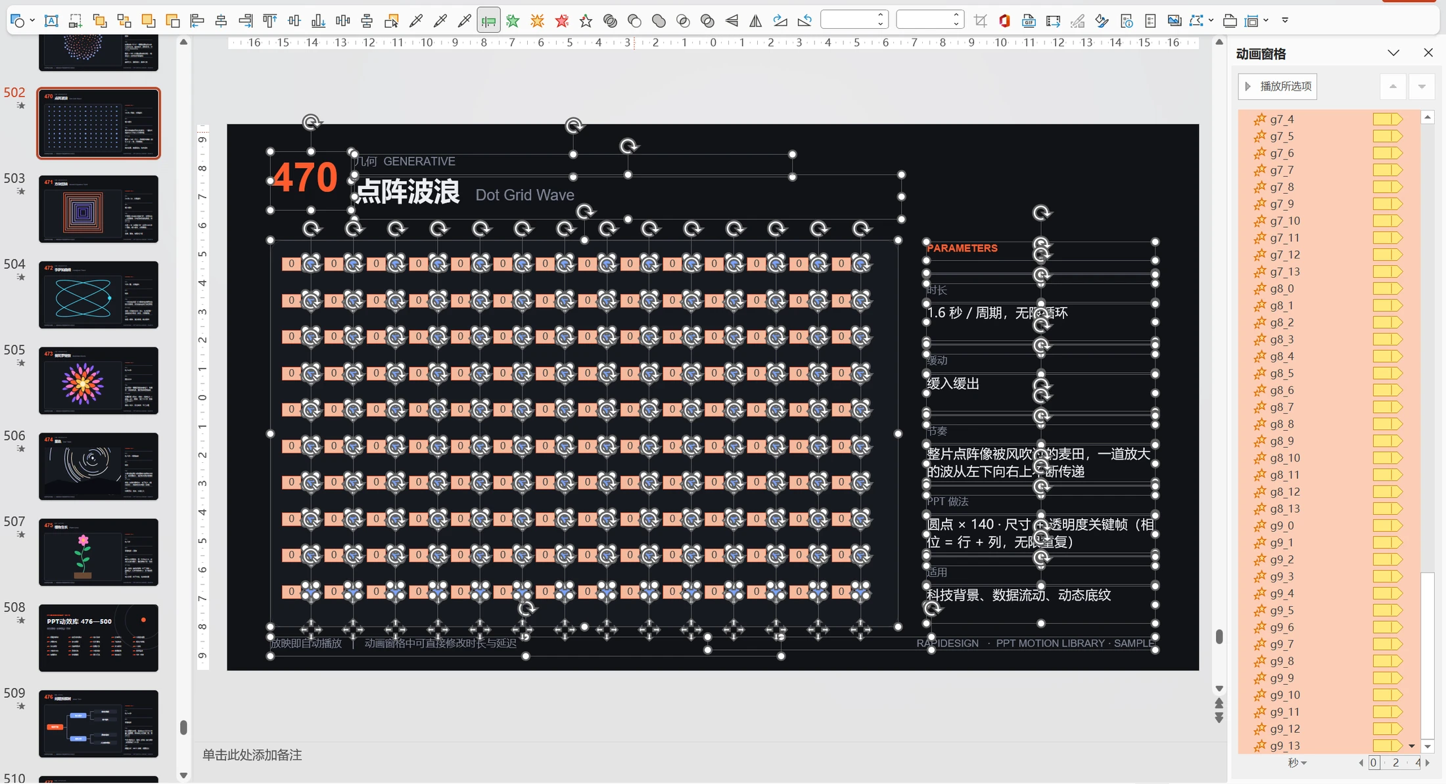Image resolution: width=1446 pixels, height=784 pixels.
Task: Distribute objects horizontally
Action: [x=342, y=21]
